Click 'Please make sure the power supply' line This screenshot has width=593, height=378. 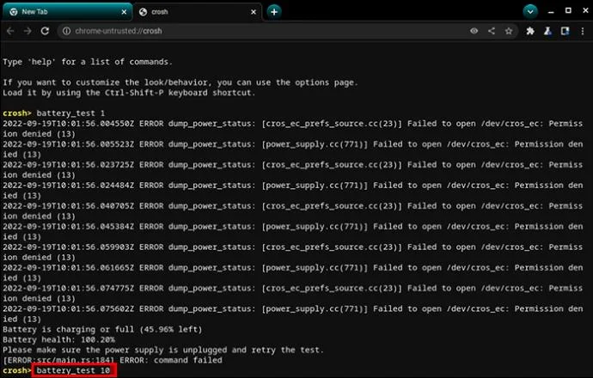tap(163, 350)
